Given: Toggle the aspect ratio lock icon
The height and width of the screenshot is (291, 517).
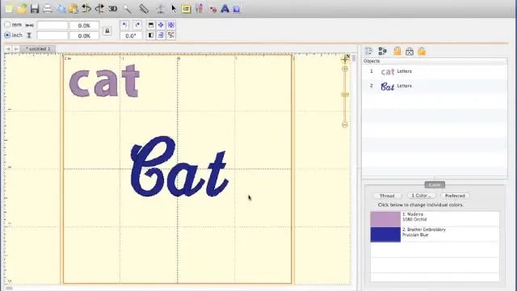Looking at the screenshot, I should pyautogui.click(x=107, y=31).
